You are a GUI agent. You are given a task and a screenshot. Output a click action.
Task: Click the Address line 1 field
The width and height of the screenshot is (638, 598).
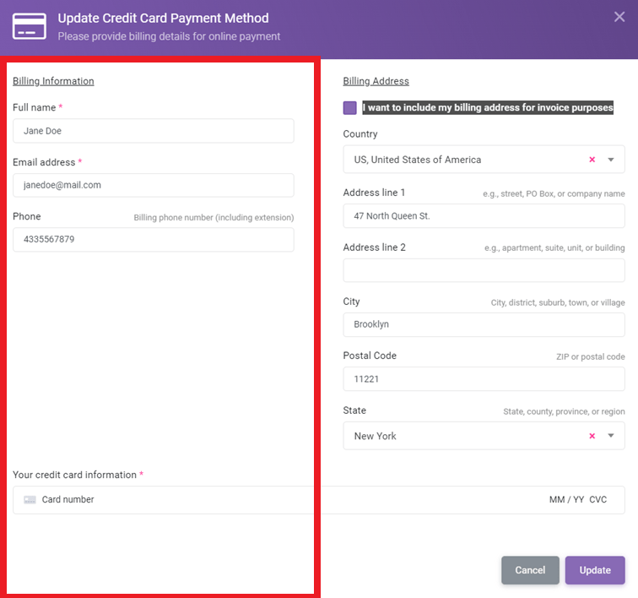pyautogui.click(x=484, y=216)
